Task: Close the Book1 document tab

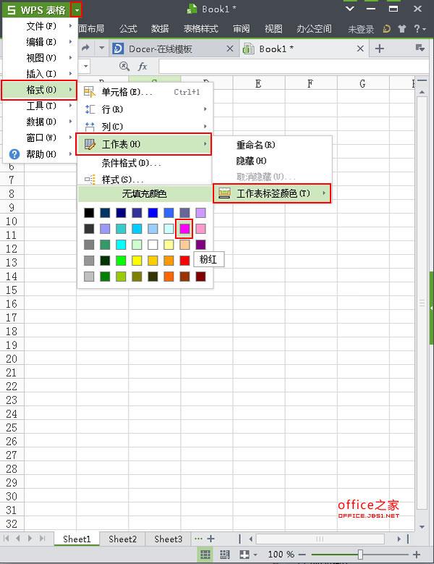Action: 360,49
